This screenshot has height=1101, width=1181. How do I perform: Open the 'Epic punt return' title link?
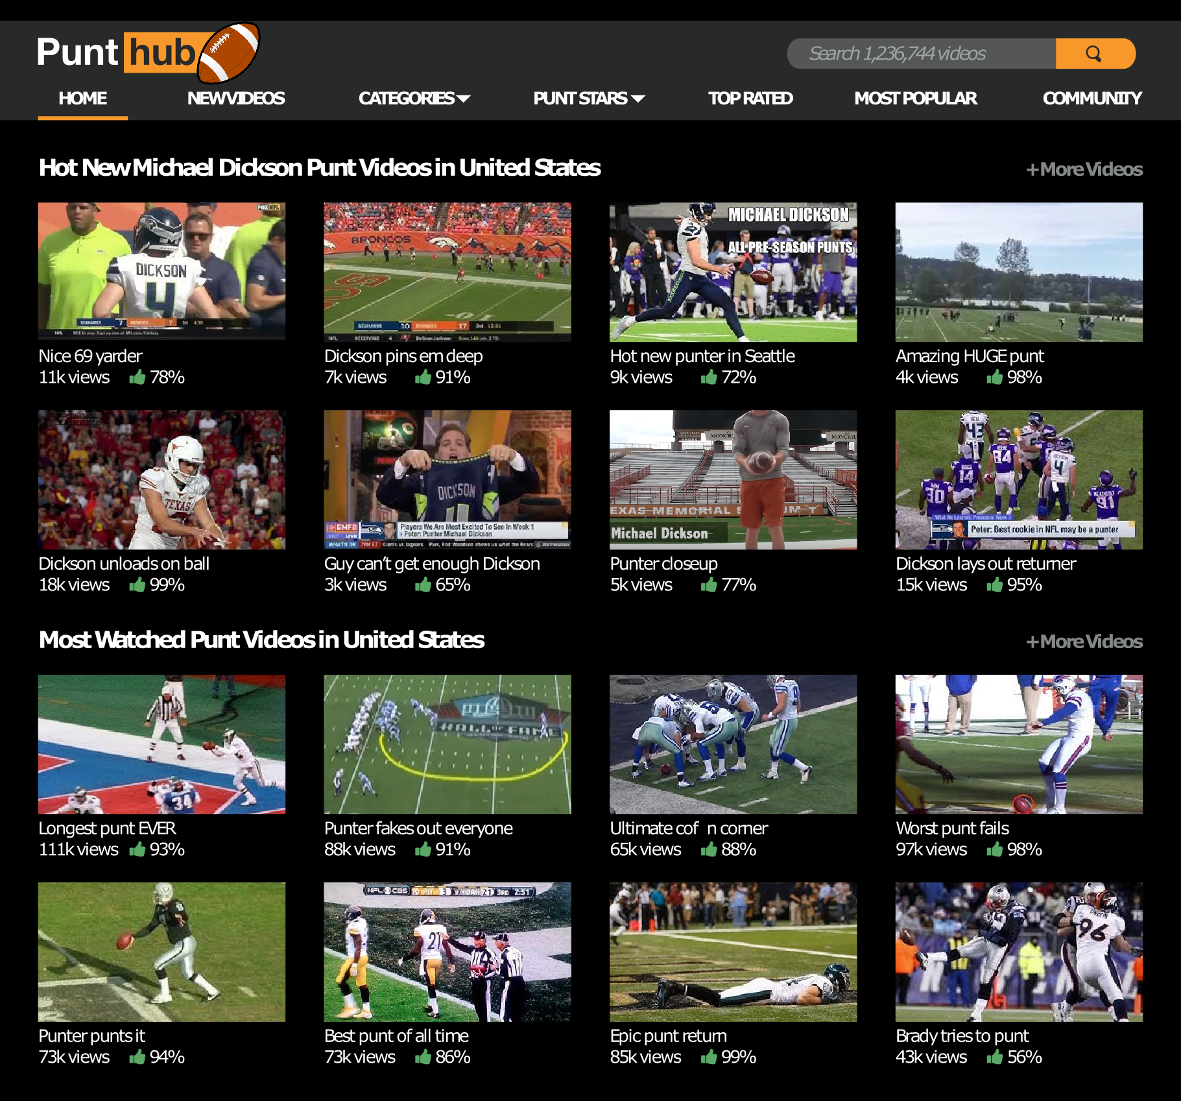668,1036
